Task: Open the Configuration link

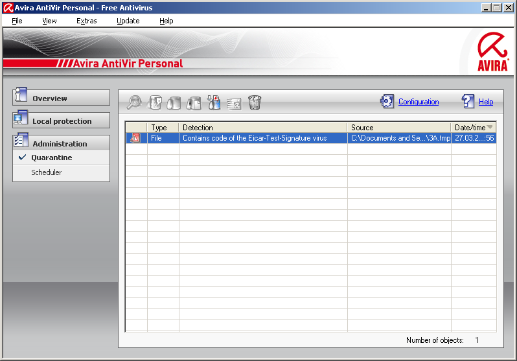Action: (419, 102)
